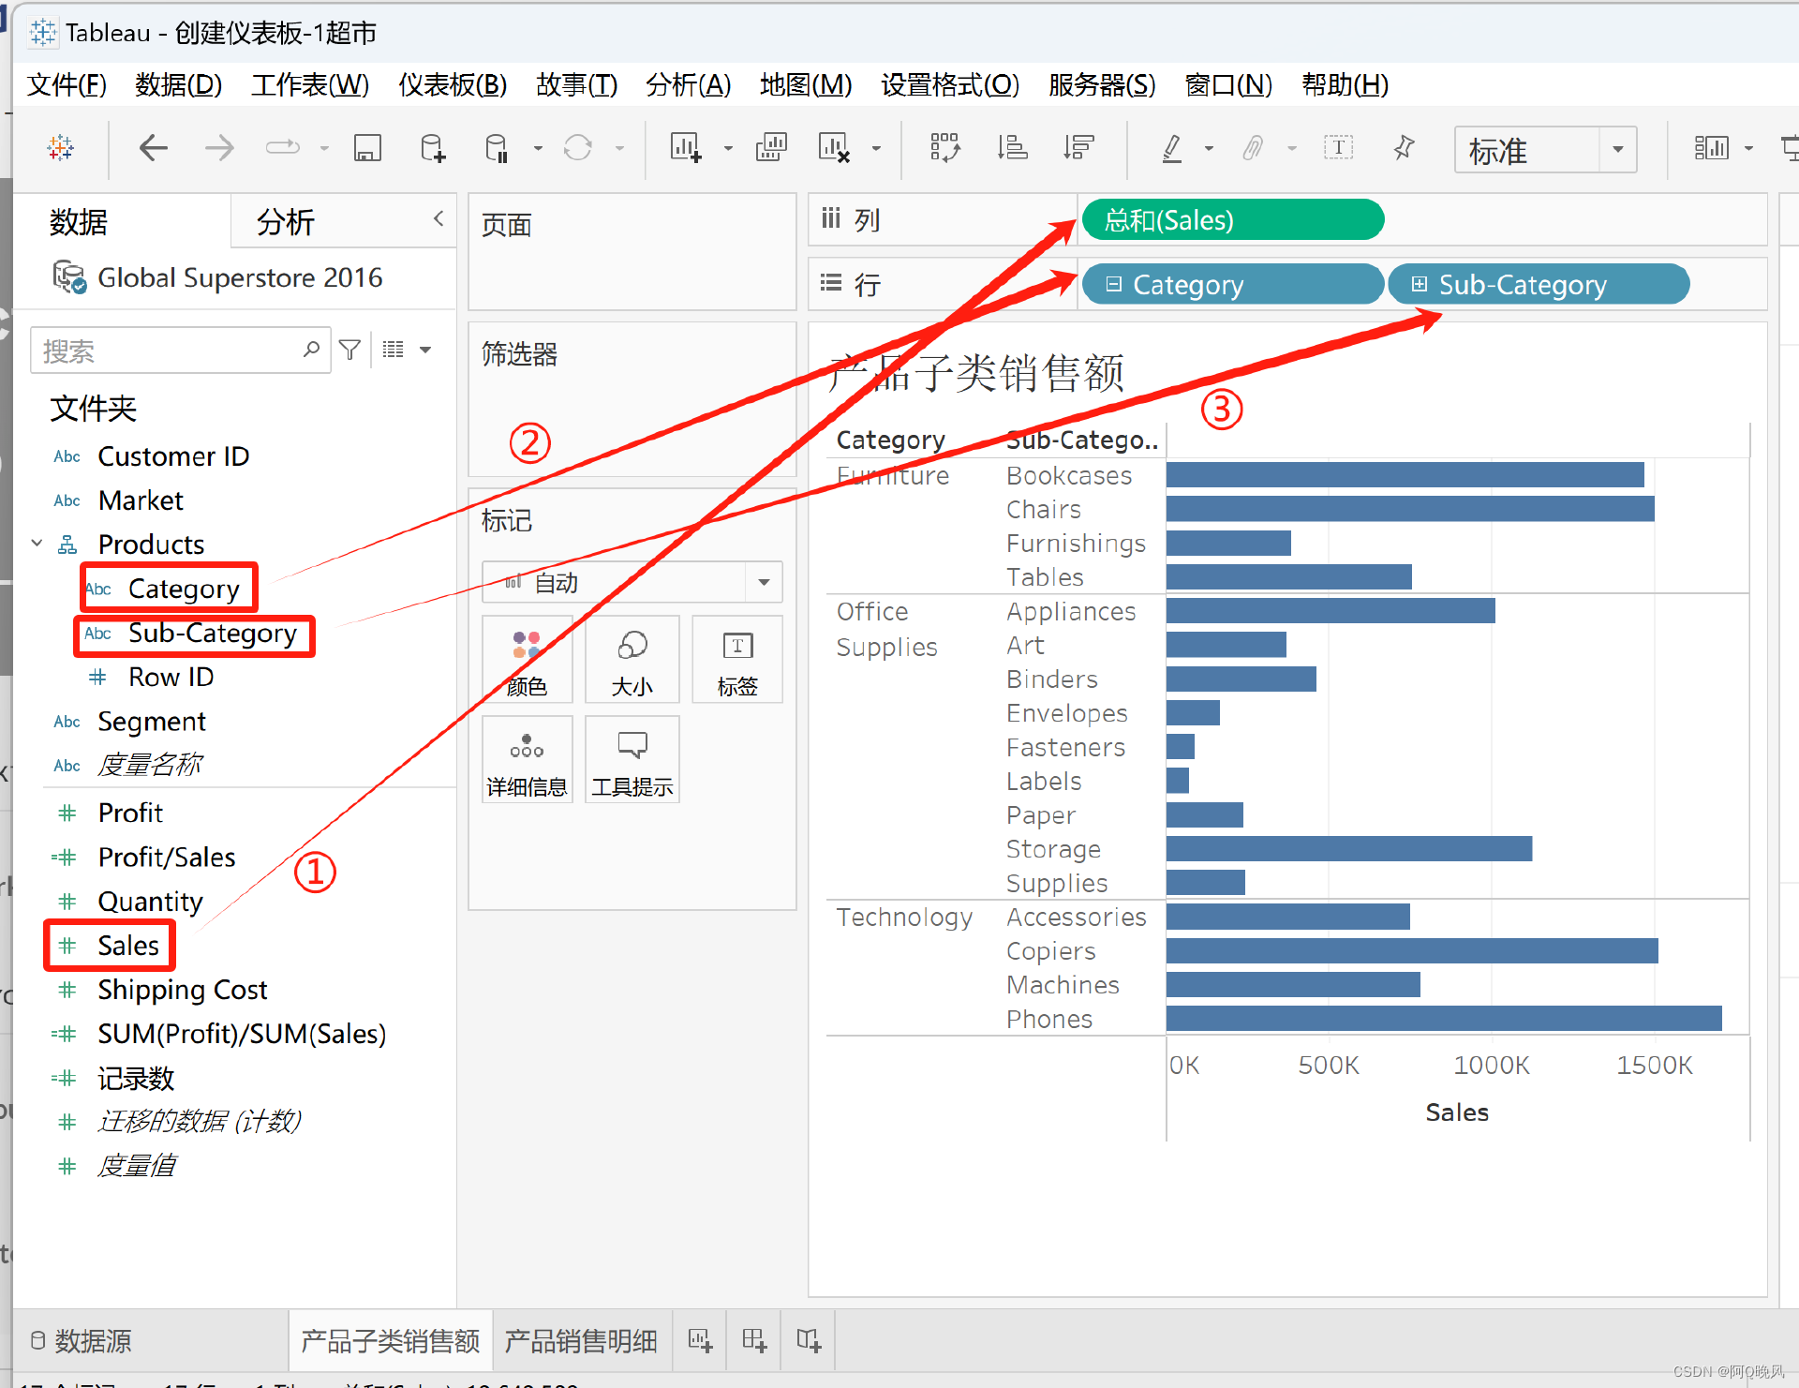Collapse the Products hierarchy folder
1799x1388 pixels.
37,544
